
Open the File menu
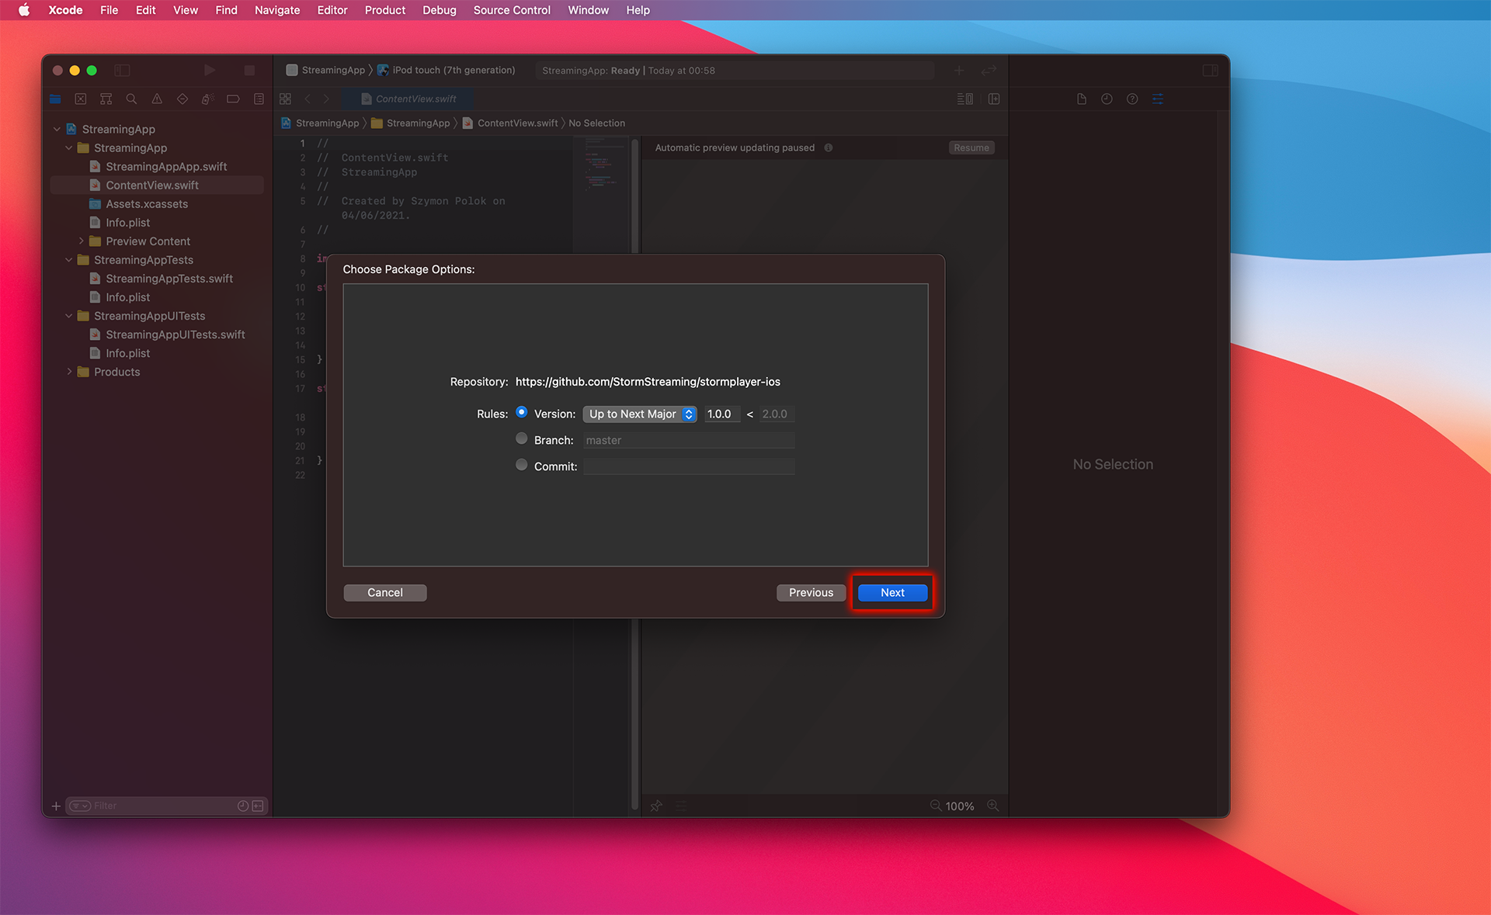[x=109, y=10]
